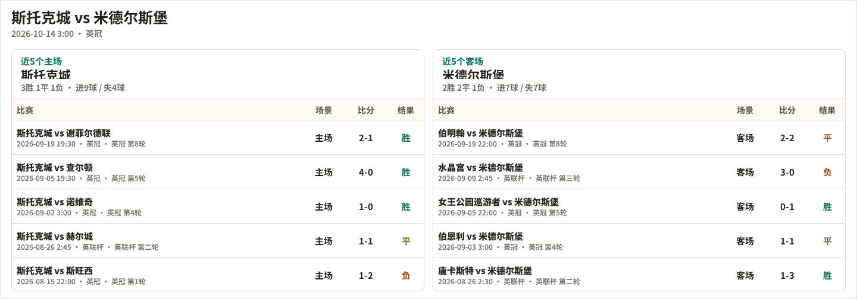
Task: Click the 比分 column header in 斯托克城 table
Action: 366,110
